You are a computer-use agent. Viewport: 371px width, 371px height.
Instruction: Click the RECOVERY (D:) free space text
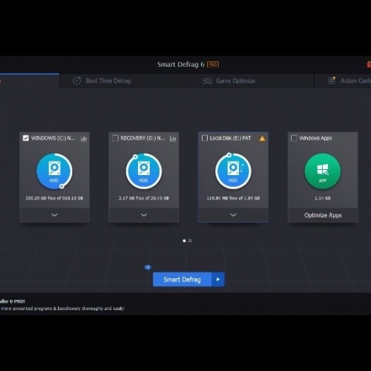coord(144,198)
